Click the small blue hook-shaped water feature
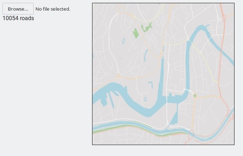The width and height of the screenshot is (243, 156). tap(151, 85)
